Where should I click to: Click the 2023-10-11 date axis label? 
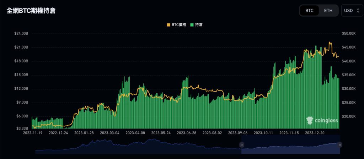263,133
